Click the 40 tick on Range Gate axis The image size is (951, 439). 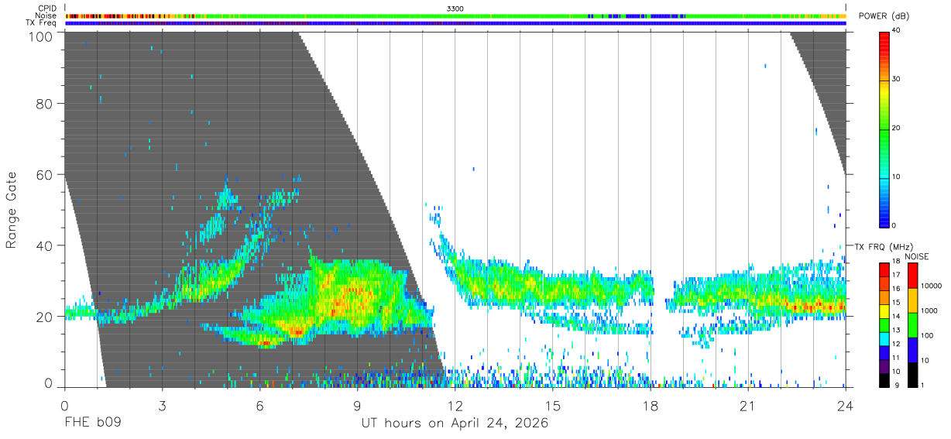click(x=46, y=245)
